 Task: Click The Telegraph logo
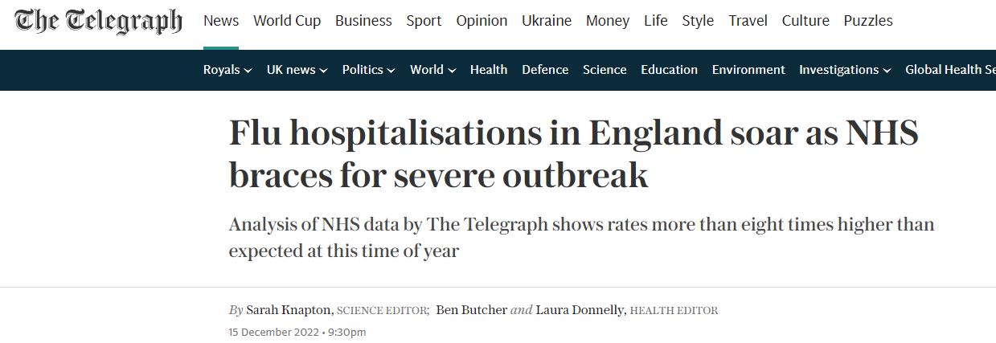98,22
